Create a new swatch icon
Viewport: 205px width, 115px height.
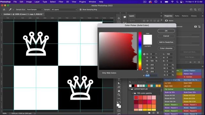pyautogui.click(x=153, y=113)
